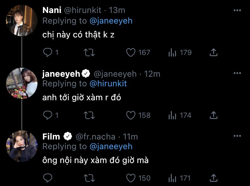Share Nani's tweet
This screenshot has width=250, height=186.
pyautogui.click(x=213, y=53)
